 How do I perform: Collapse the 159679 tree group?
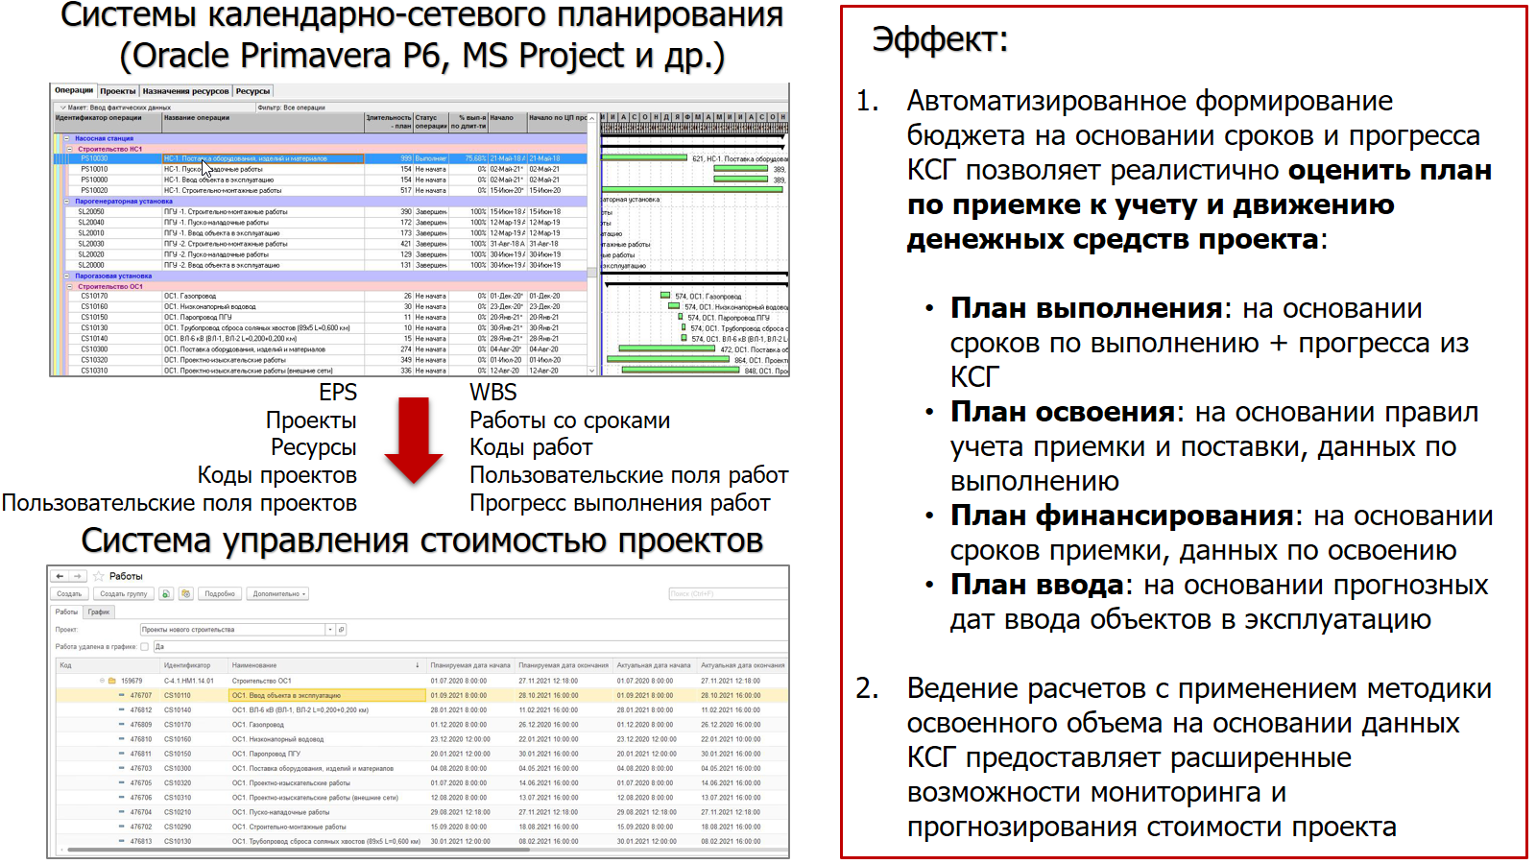[102, 681]
